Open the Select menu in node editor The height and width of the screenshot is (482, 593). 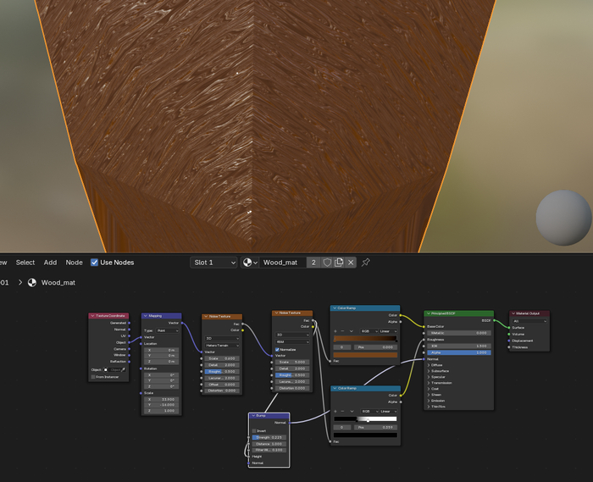(25, 263)
